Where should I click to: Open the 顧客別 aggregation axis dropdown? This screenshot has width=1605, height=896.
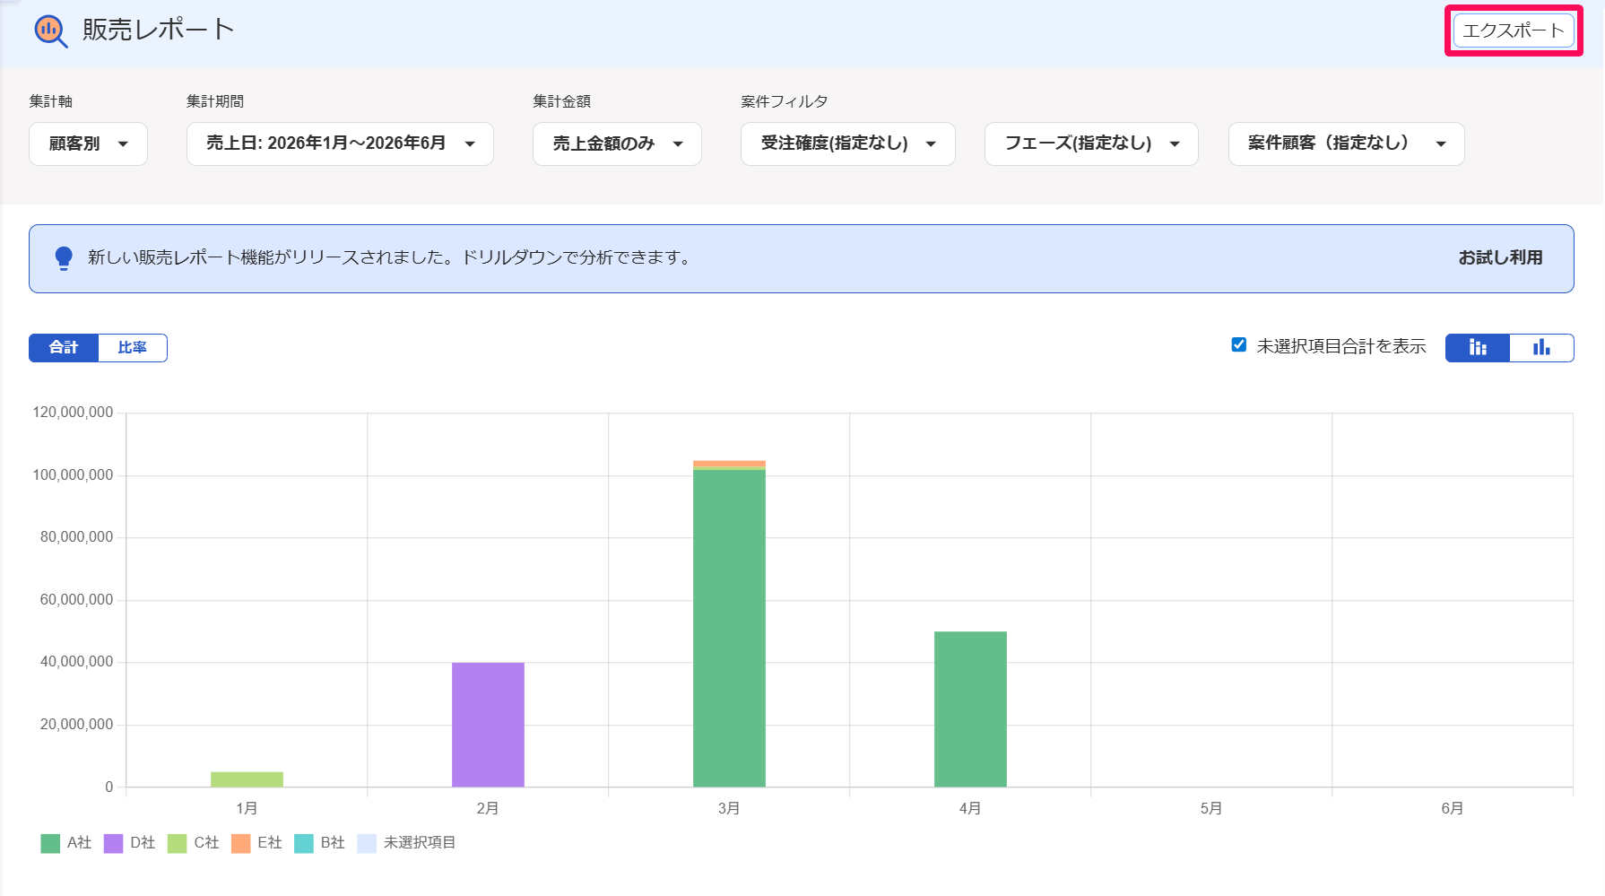click(88, 144)
